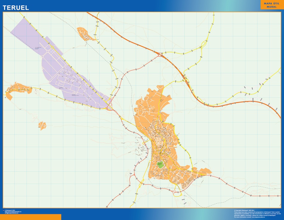Click the TERUEL title heading
The width and height of the screenshot is (284, 220).
(16, 8)
